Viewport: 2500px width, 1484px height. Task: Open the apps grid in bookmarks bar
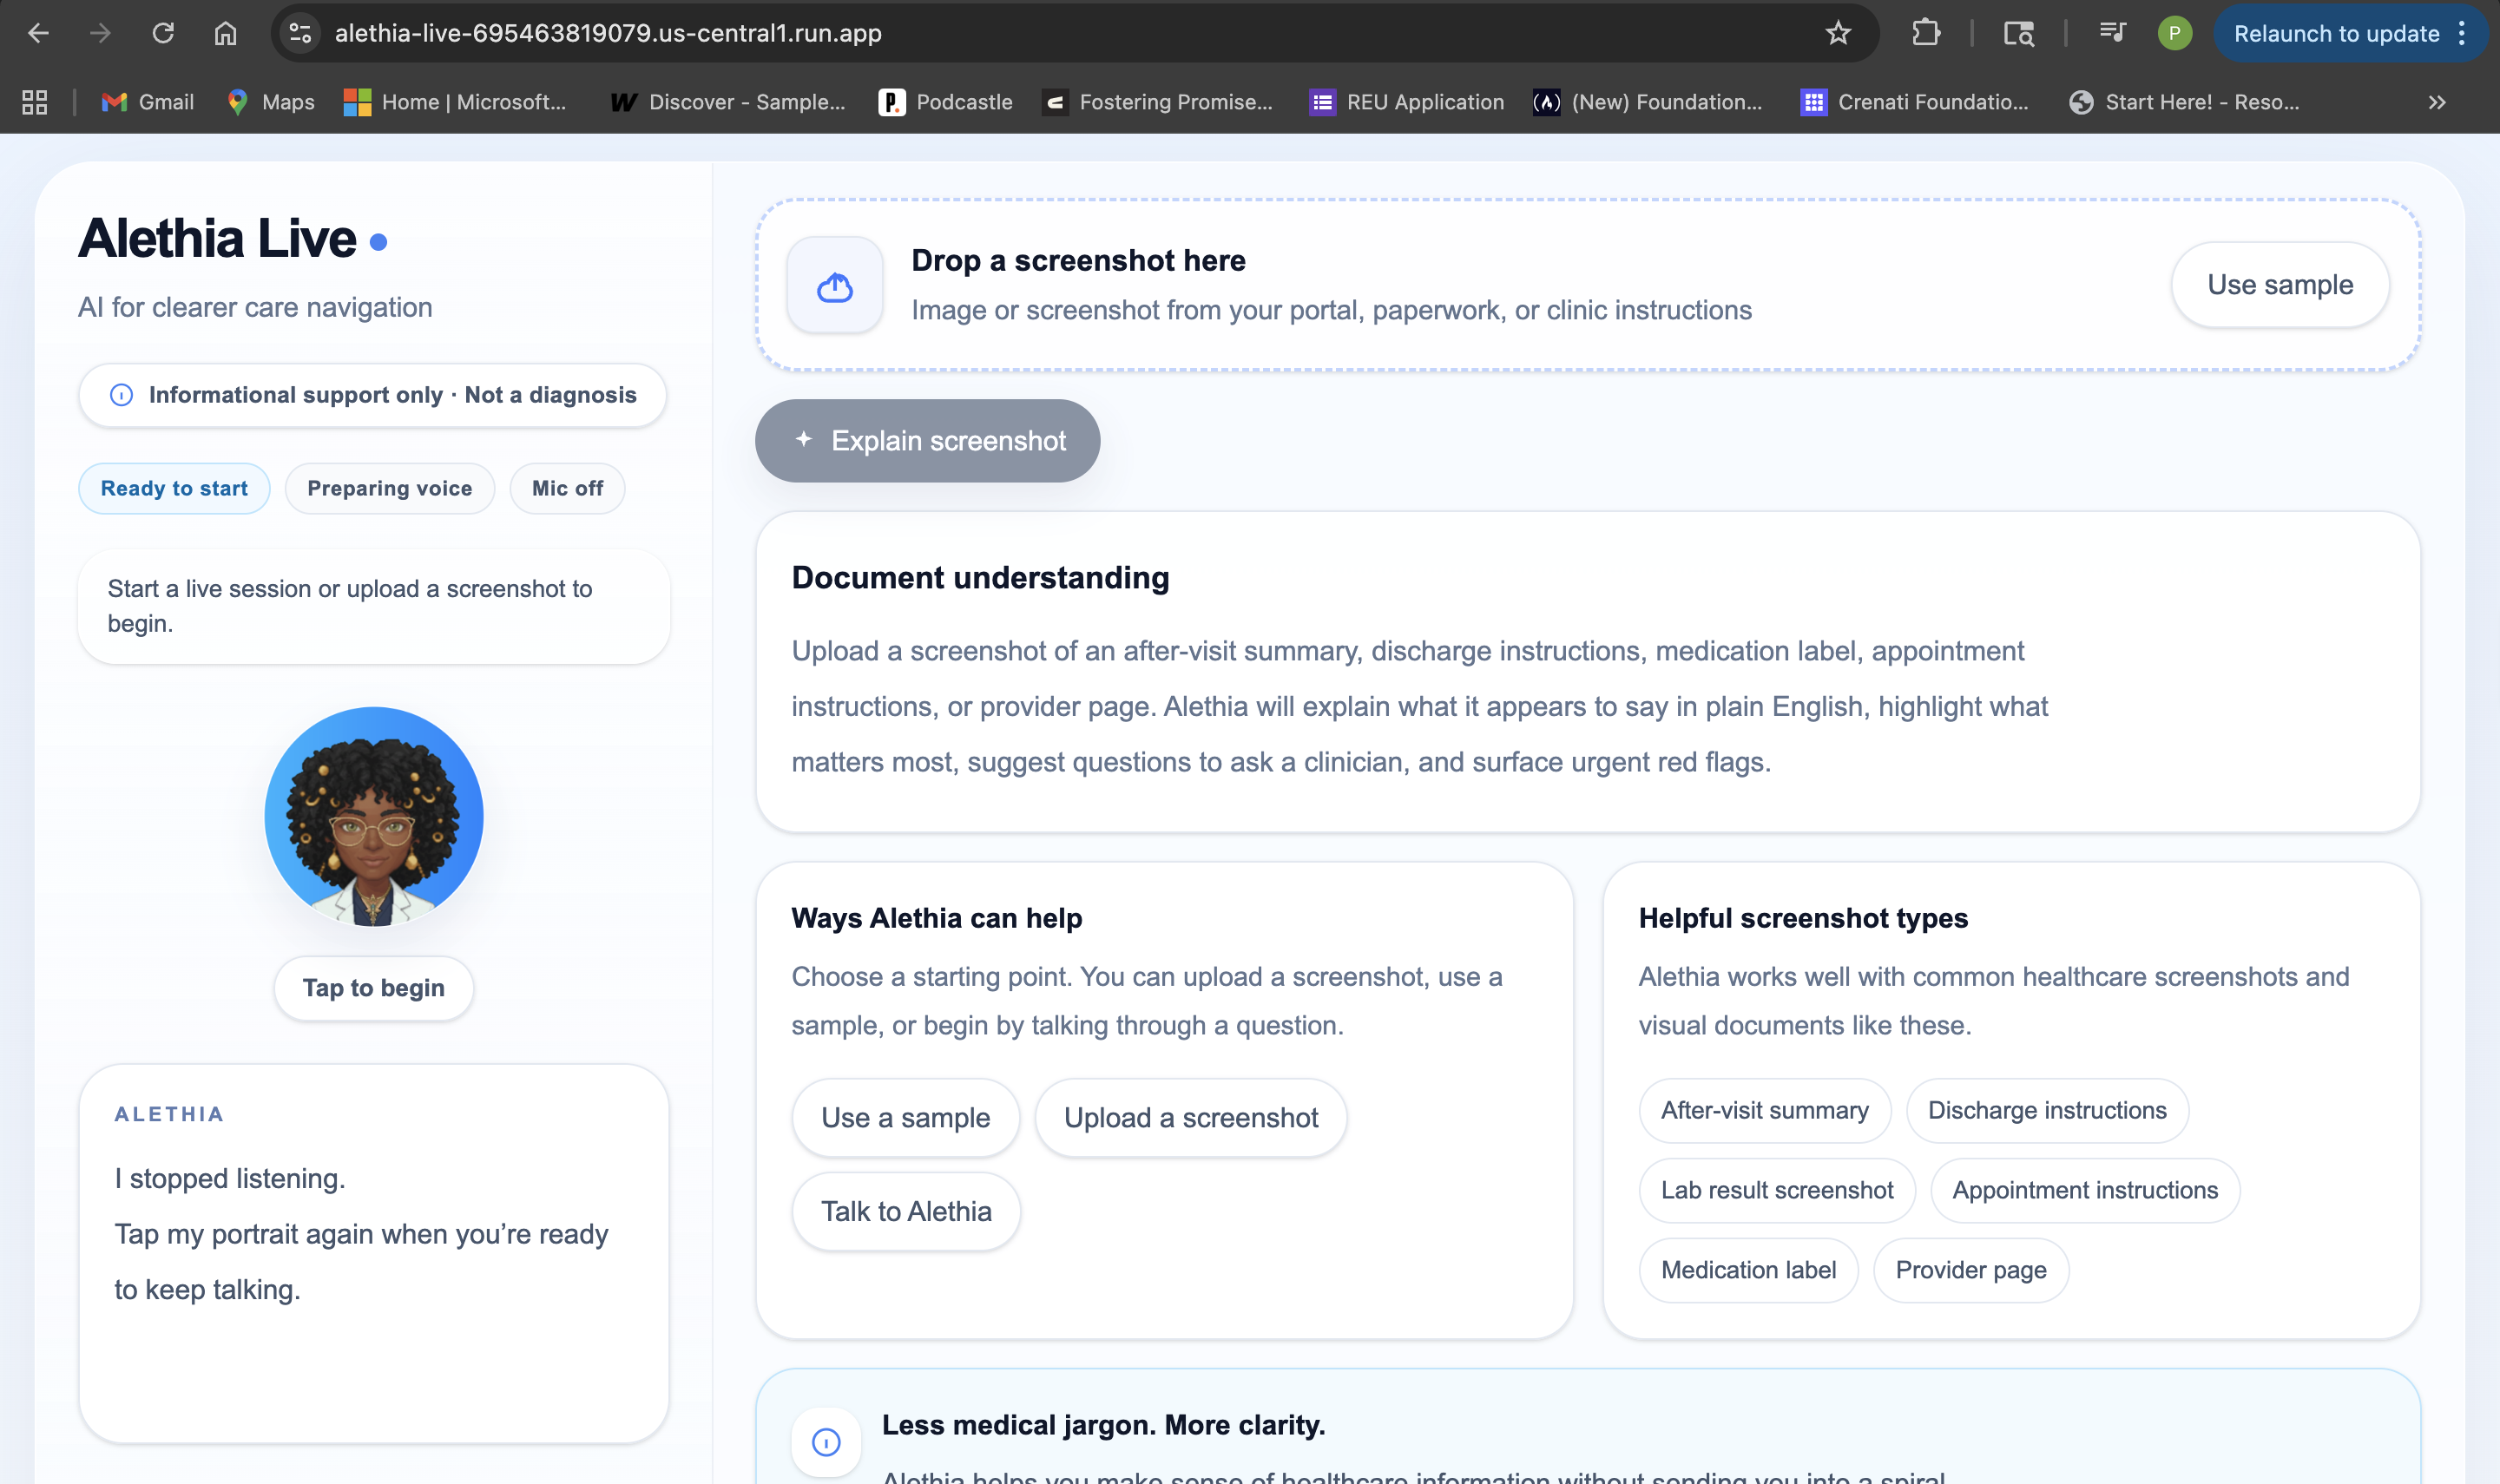tap(35, 102)
